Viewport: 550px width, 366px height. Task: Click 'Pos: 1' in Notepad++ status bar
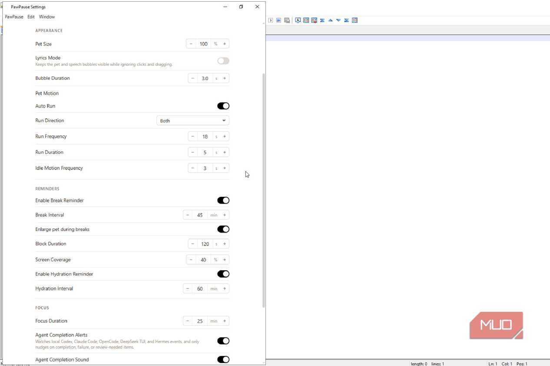tap(521, 364)
